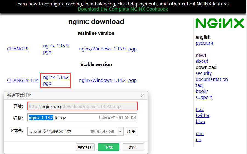Open the security page link
Viewport: 247px width, 154px height.
point(204,73)
